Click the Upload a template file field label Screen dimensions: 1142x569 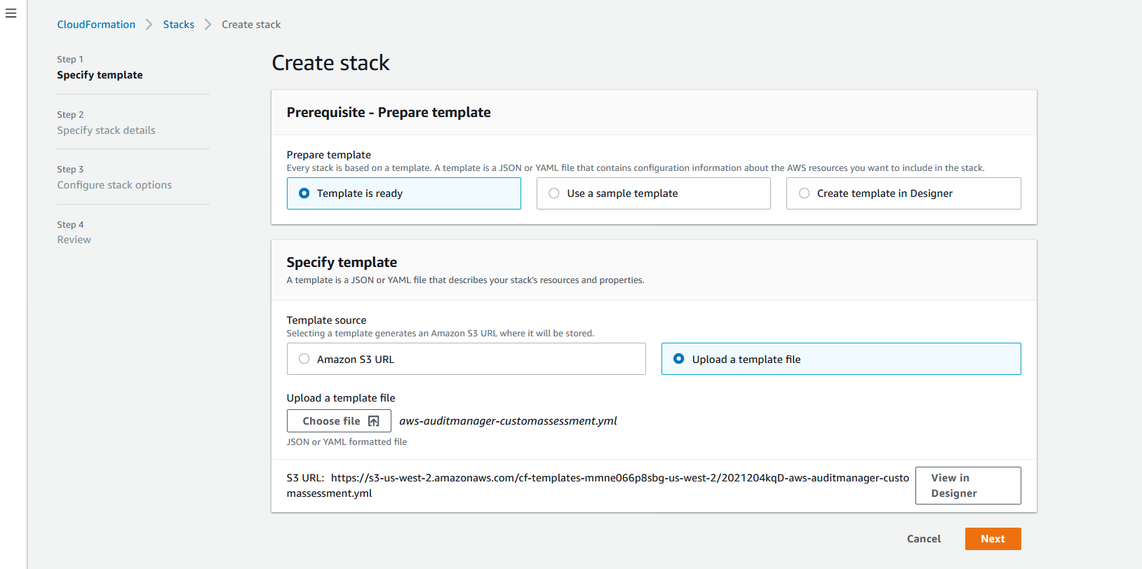341,398
